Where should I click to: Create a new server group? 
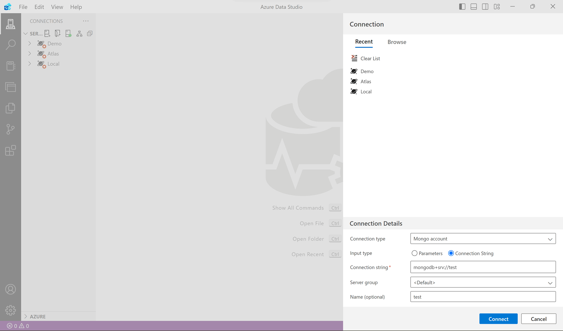58,33
